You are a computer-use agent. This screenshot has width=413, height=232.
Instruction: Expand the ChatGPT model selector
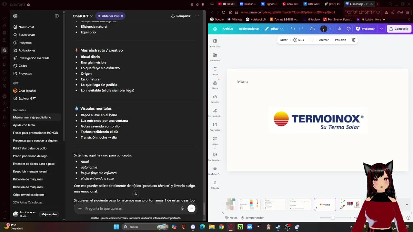point(83,16)
